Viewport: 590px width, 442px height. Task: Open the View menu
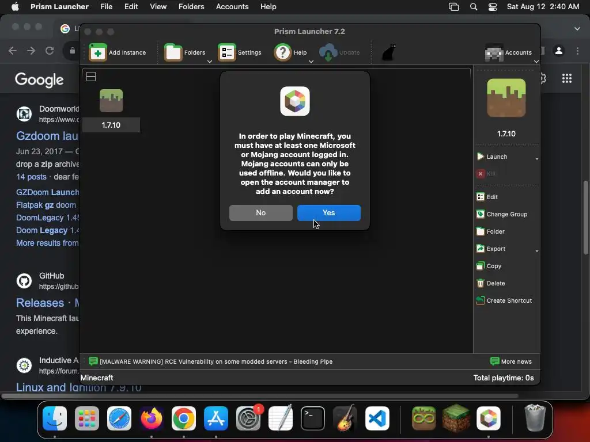(158, 7)
